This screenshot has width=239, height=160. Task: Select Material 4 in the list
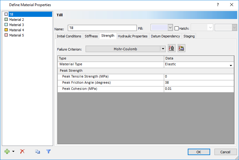click(17, 30)
